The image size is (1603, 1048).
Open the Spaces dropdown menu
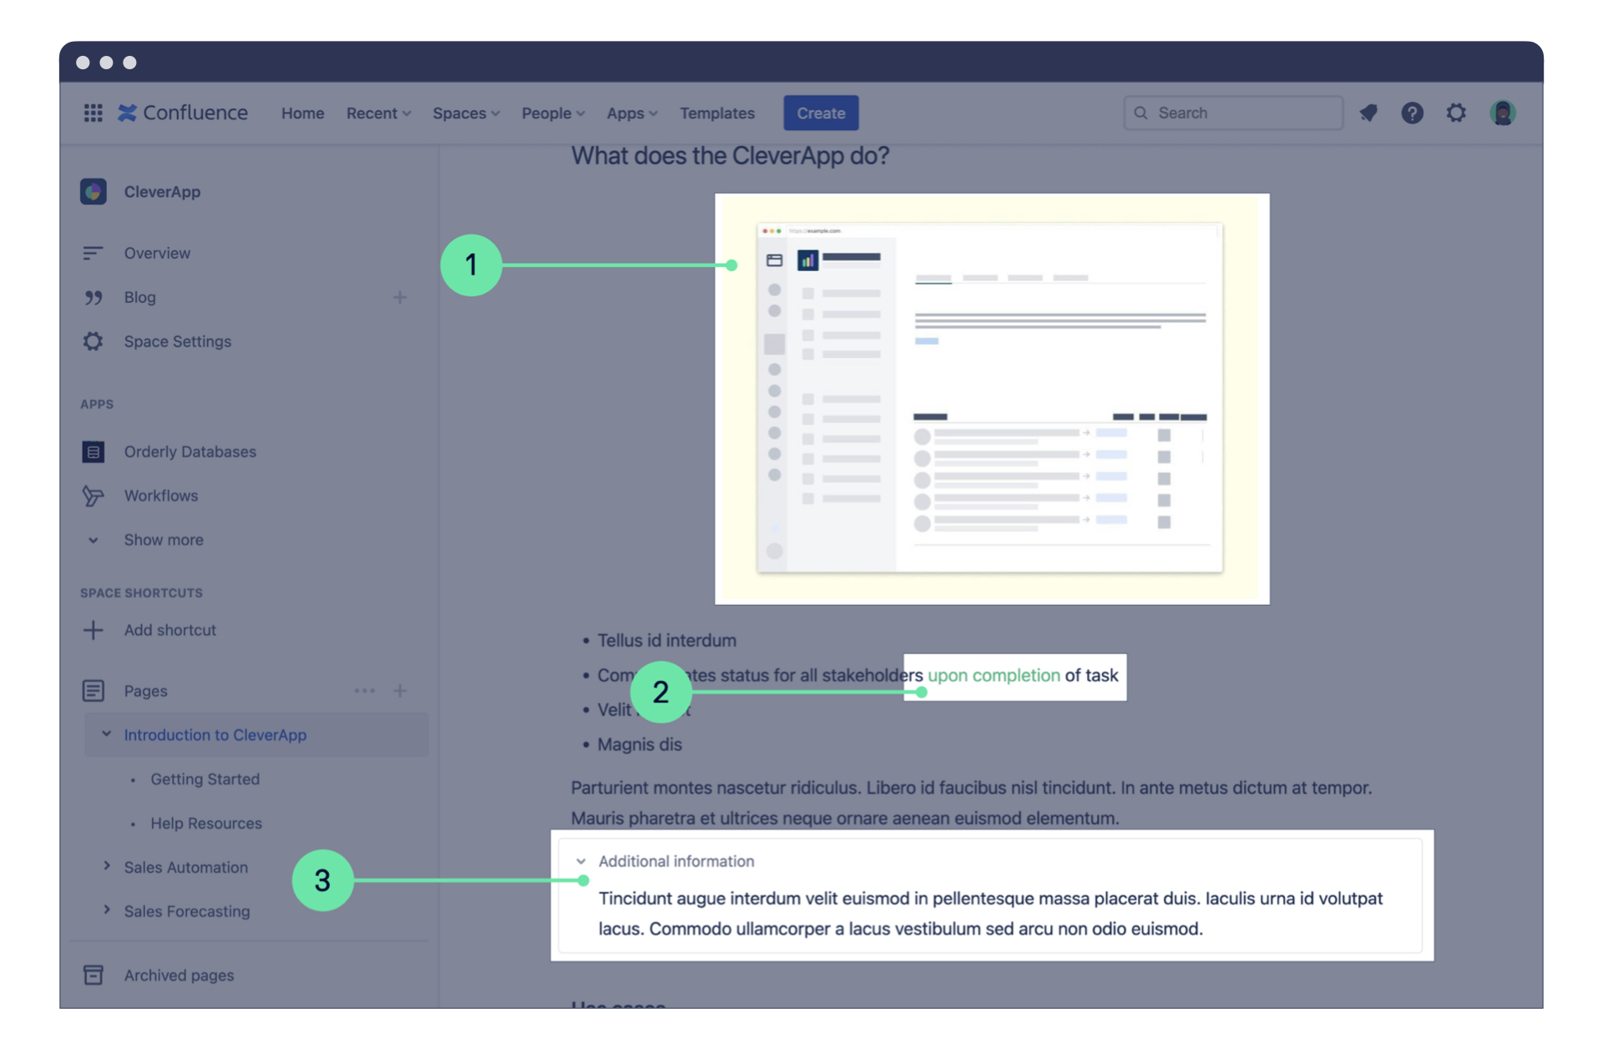[x=466, y=113]
